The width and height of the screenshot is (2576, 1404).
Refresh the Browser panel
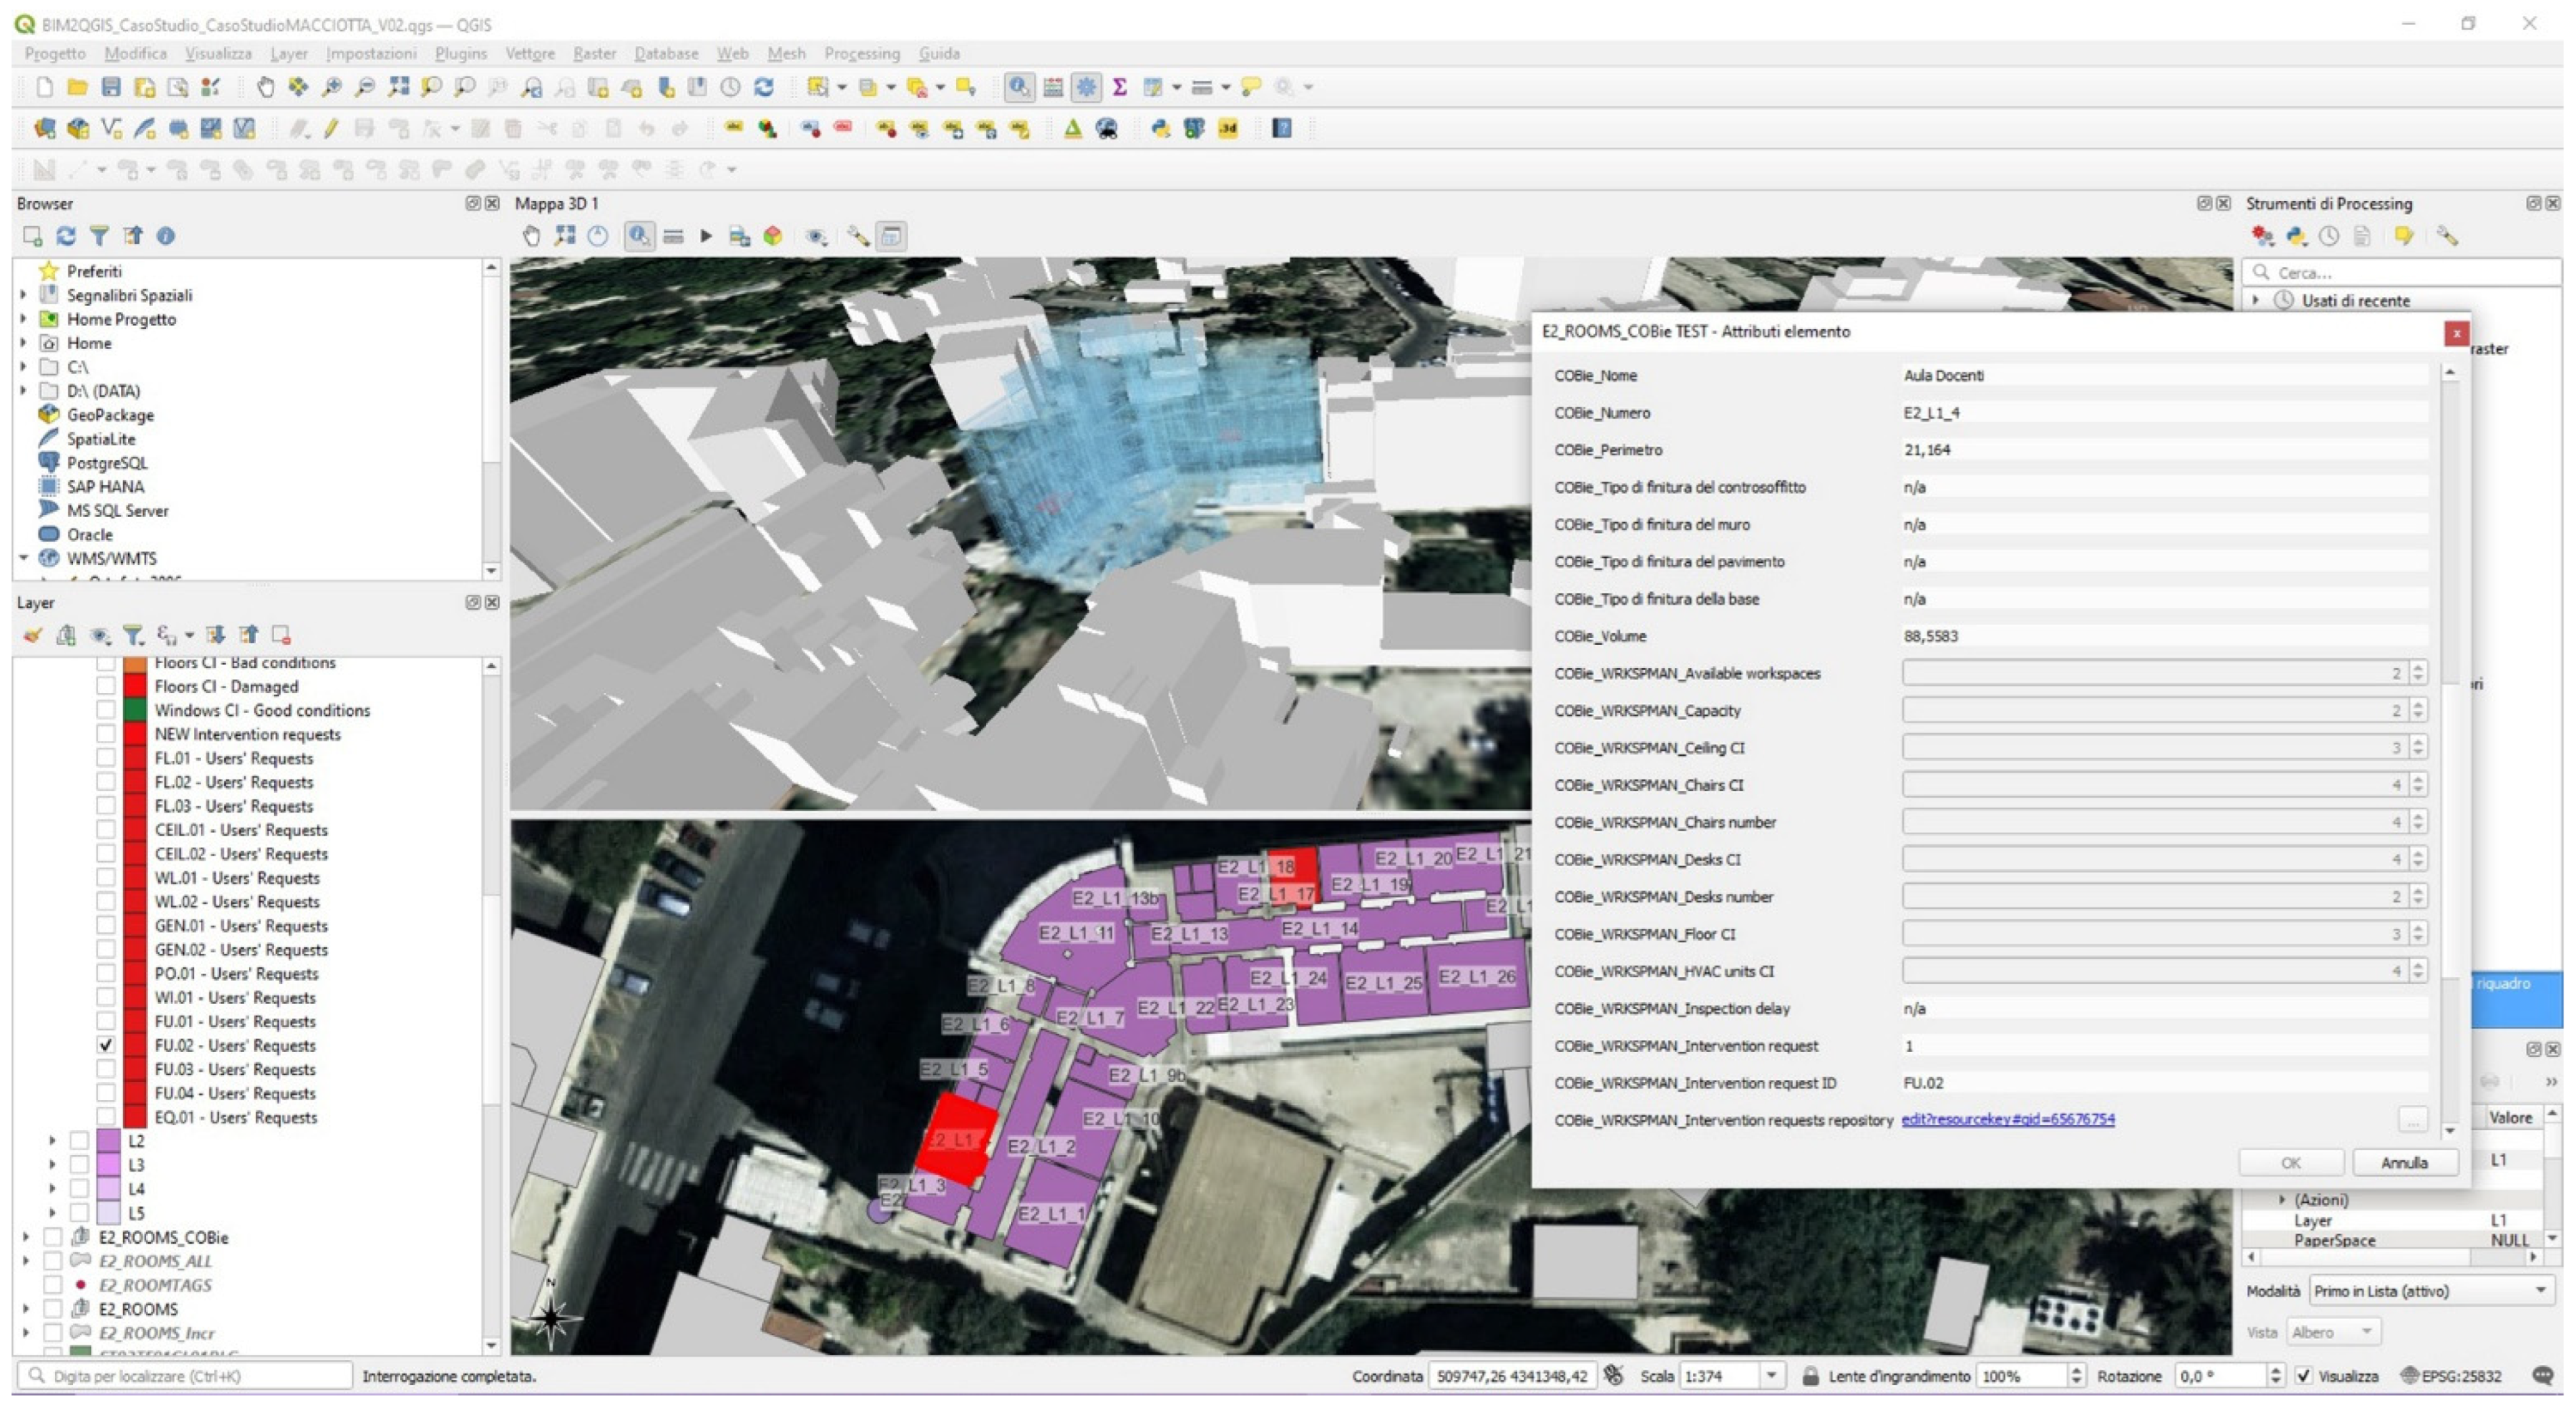coord(66,236)
